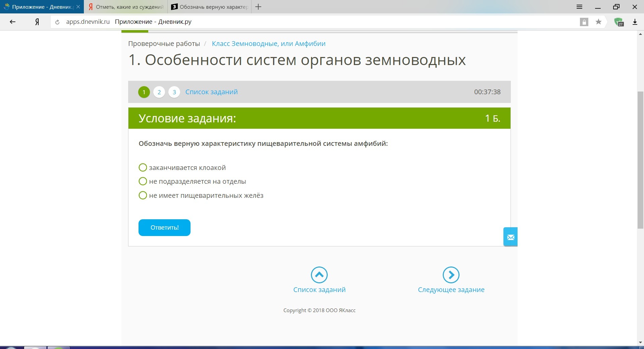Go back with the browser back arrow
Viewport: 644px width, 349px height.
pos(13,22)
